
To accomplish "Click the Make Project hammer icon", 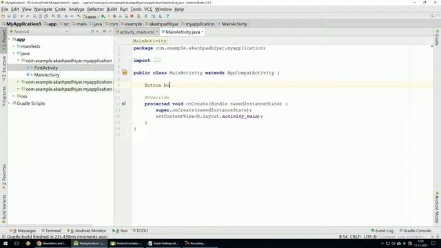I will [79, 17].
